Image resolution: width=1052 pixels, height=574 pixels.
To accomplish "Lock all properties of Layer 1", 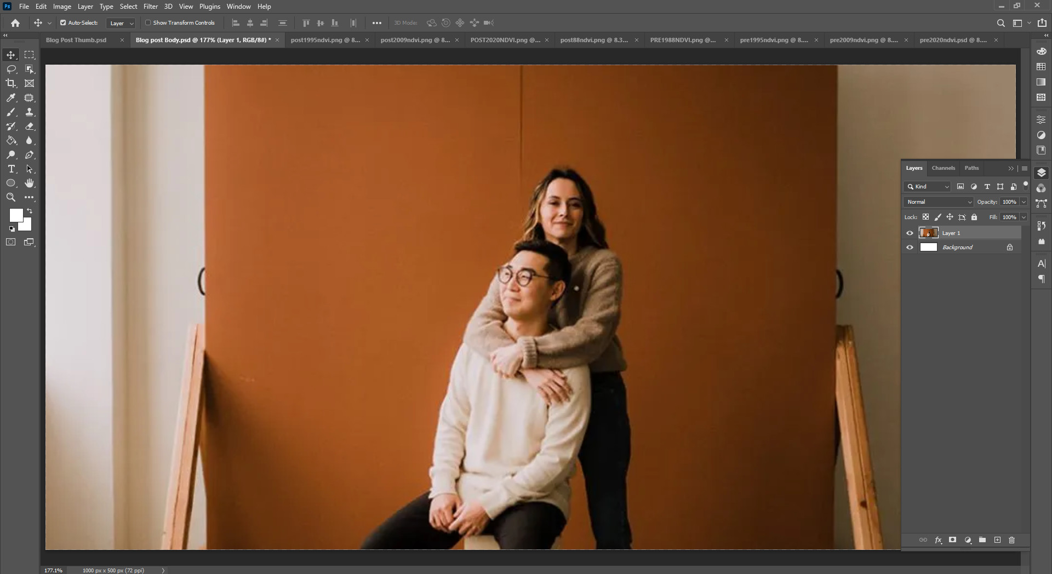I will pos(974,217).
